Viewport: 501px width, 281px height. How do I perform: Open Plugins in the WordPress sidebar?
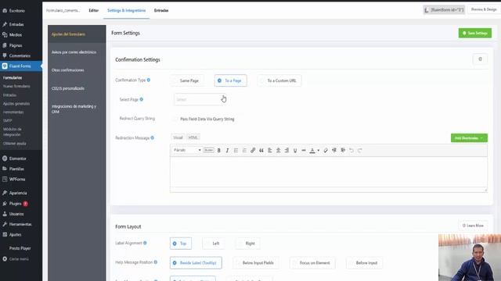click(16, 203)
